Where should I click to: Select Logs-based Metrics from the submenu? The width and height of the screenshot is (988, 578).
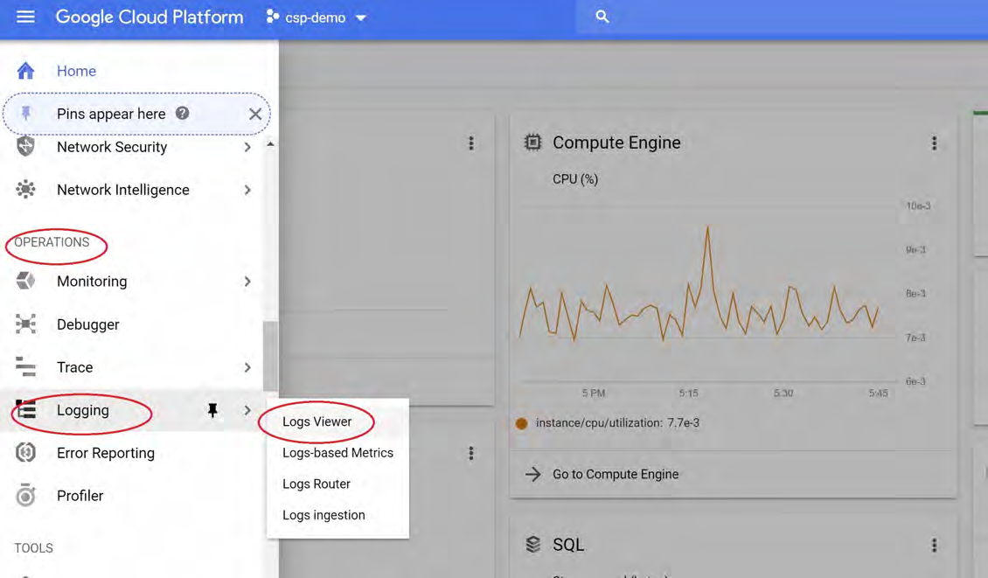click(337, 453)
